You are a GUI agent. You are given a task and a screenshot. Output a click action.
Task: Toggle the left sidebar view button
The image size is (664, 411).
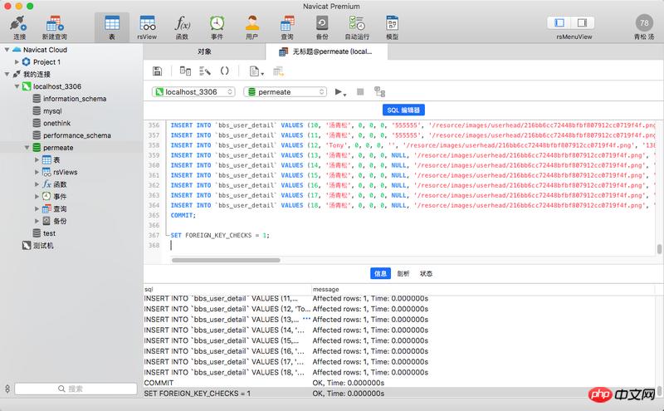pos(560,22)
